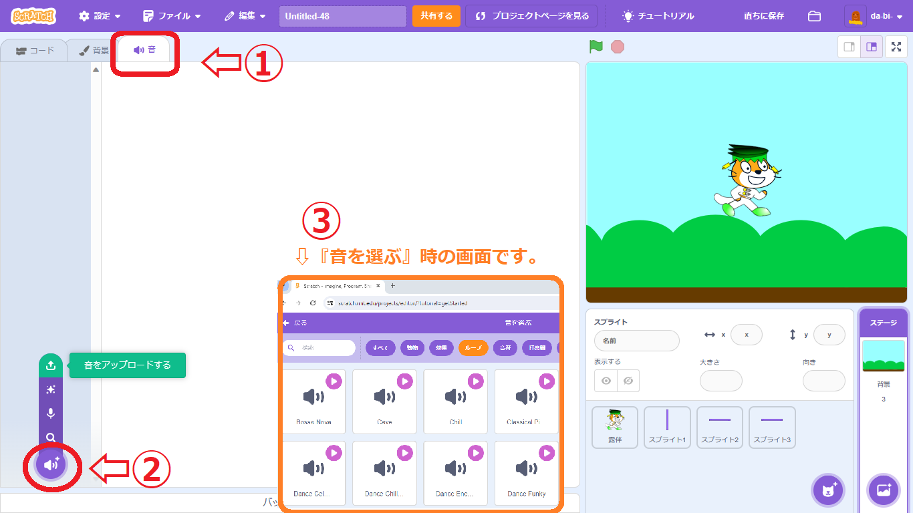Click the surprise sound sparkle icon

(x=51, y=389)
